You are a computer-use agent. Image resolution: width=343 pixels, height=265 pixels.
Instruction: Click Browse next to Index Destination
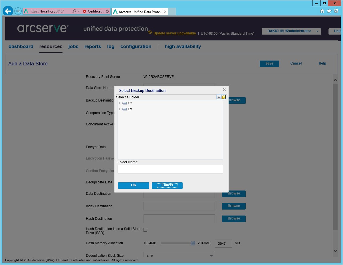(234, 206)
